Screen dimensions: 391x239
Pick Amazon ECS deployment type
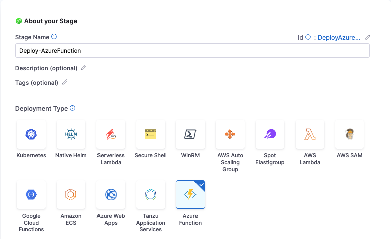[71, 195]
